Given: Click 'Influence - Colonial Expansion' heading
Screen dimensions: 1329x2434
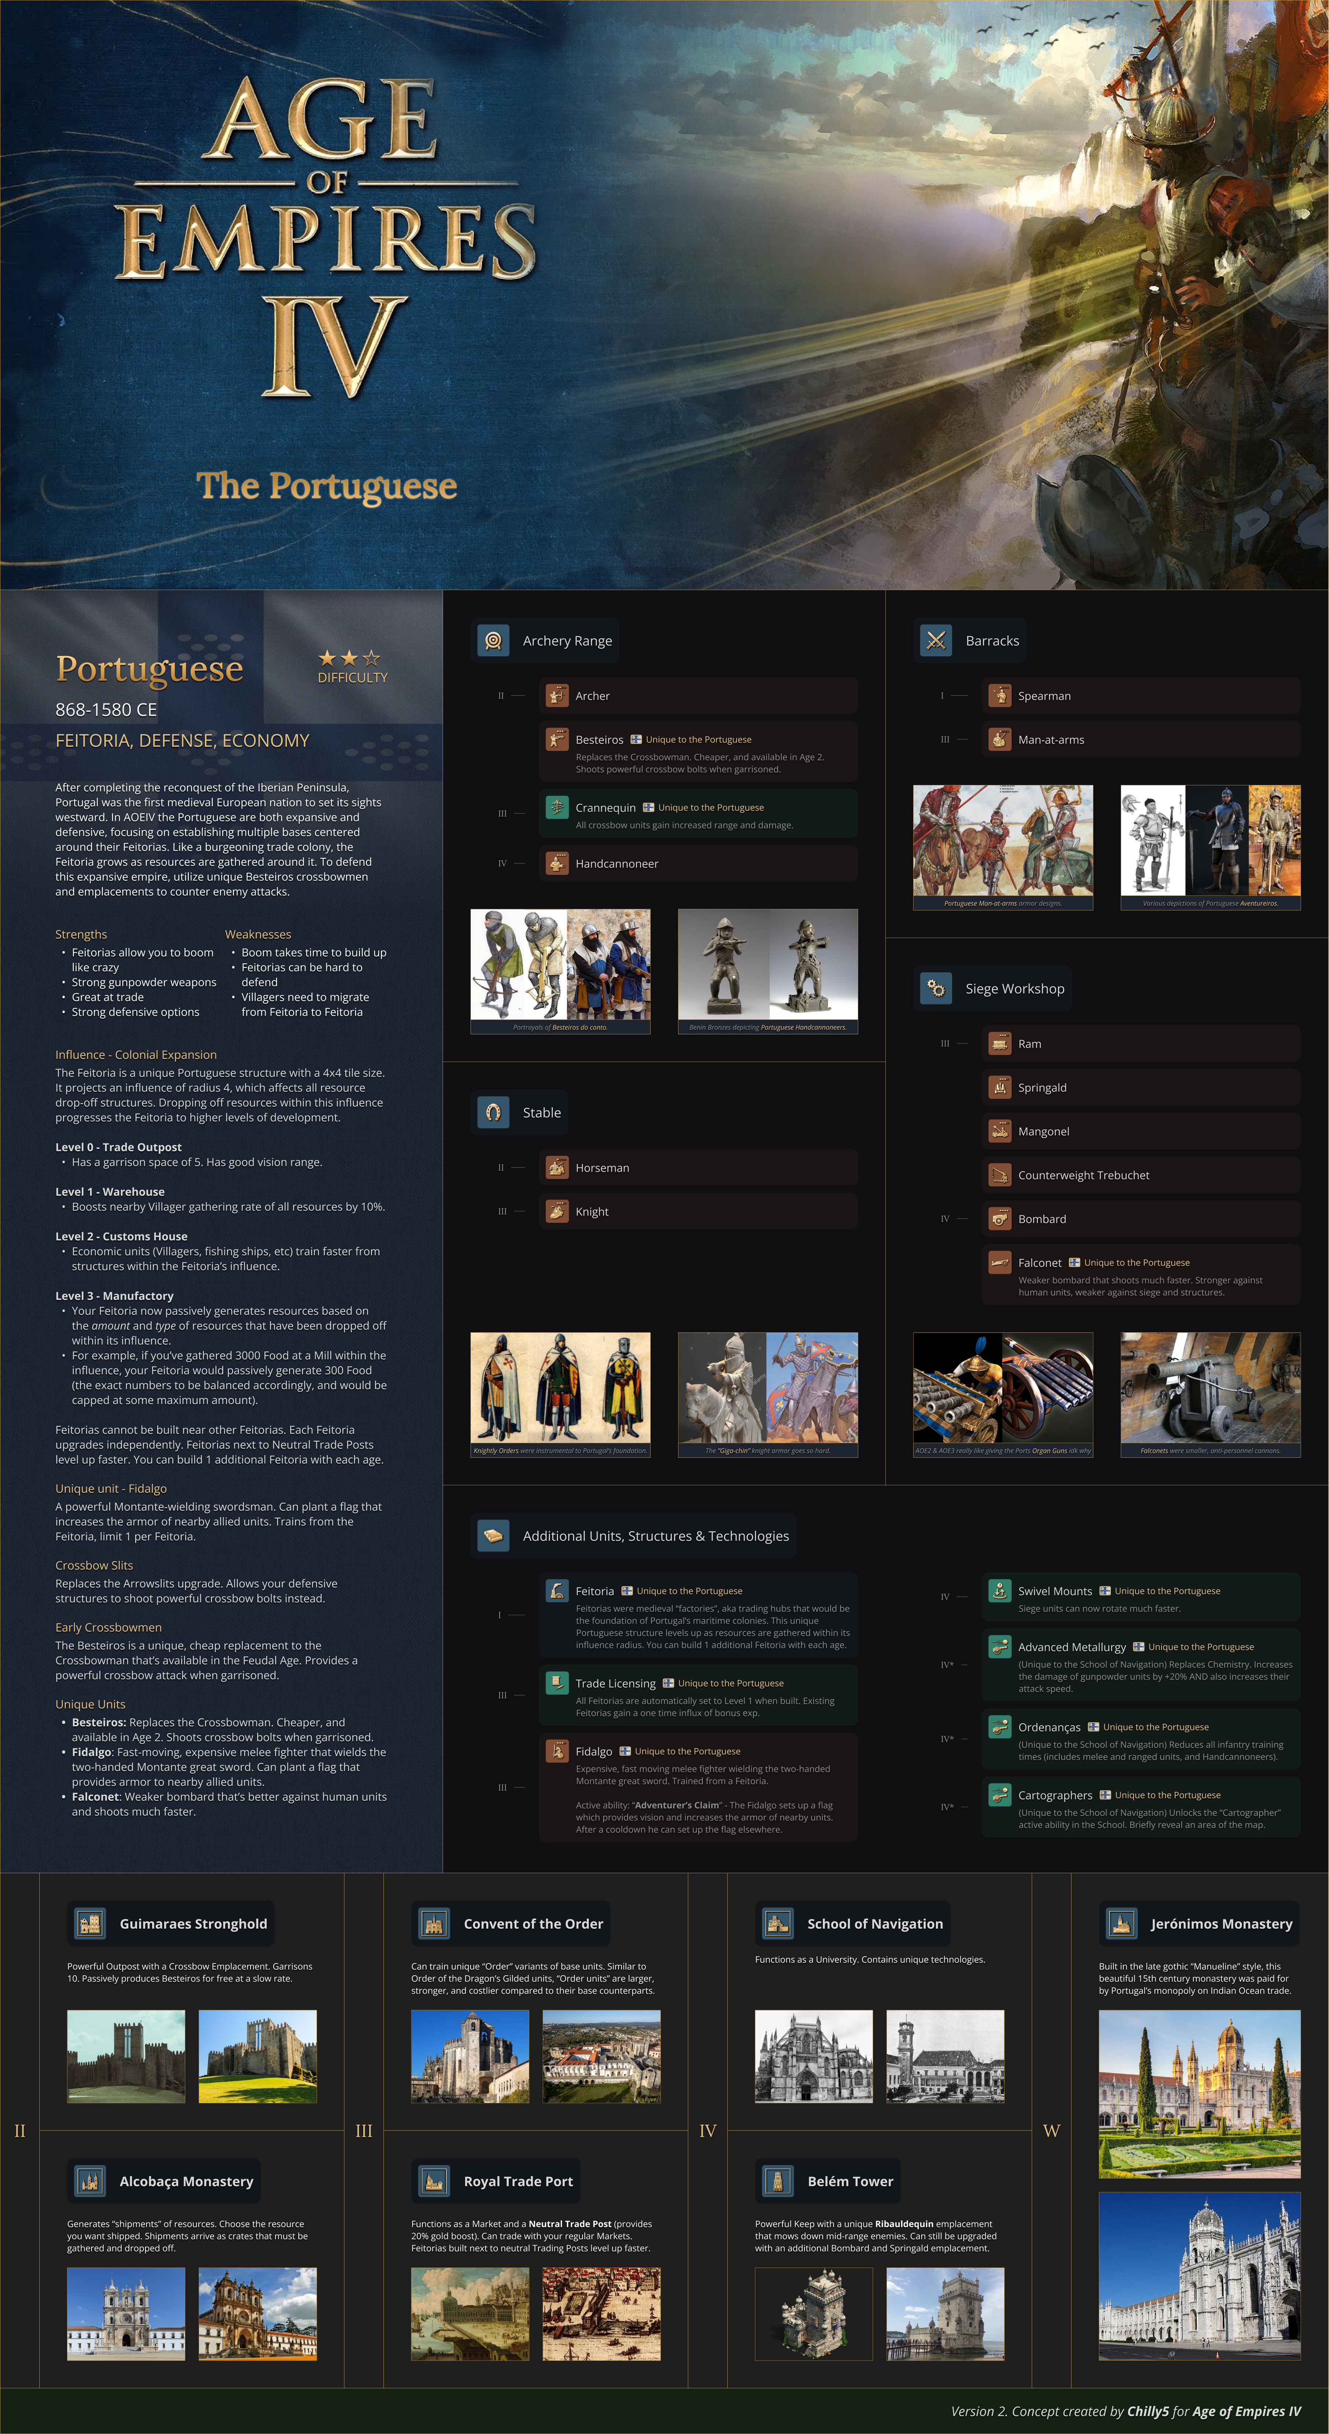Looking at the screenshot, I should 136,1054.
